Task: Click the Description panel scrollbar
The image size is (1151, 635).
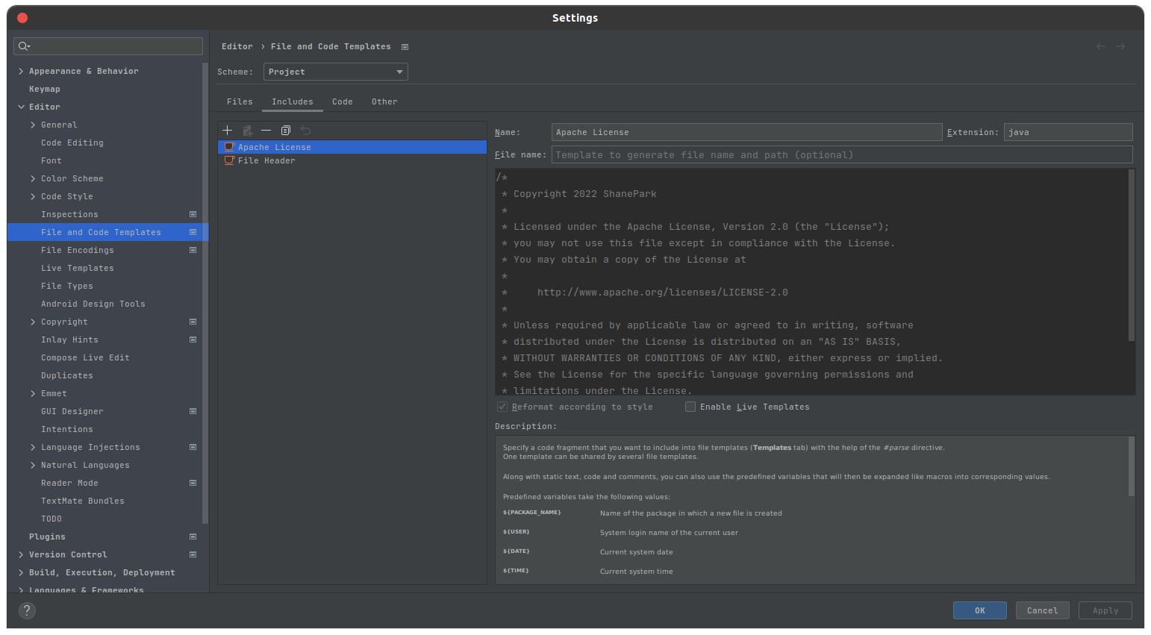Action: pos(1132,466)
